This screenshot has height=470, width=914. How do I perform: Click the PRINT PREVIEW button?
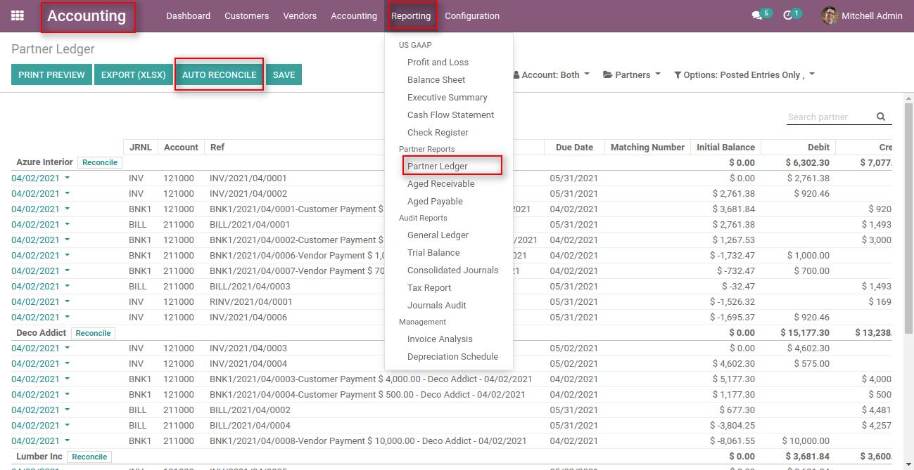point(51,74)
